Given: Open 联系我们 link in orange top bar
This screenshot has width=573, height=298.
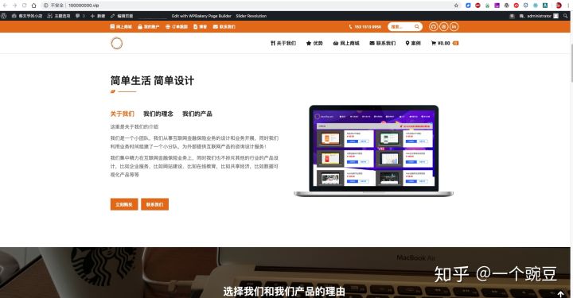Looking at the screenshot, I should (224, 27).
